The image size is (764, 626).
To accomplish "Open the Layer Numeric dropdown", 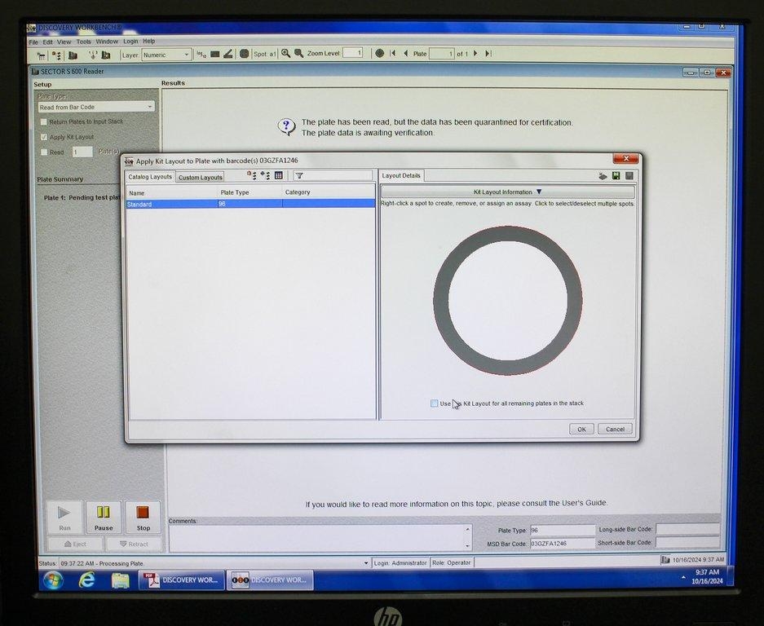I will coord(166,55).
